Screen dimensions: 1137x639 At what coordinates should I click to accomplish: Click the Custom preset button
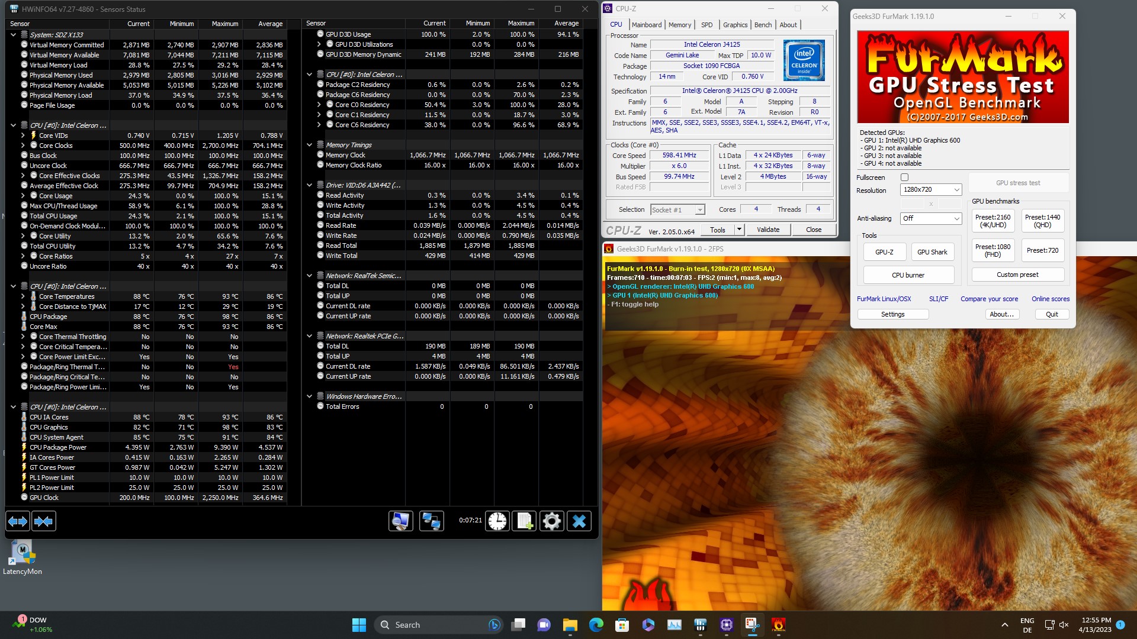tap(1017, 275)
